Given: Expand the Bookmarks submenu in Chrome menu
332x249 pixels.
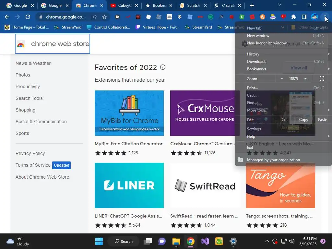Looking at the screenshot, I should tap(283, 69).
